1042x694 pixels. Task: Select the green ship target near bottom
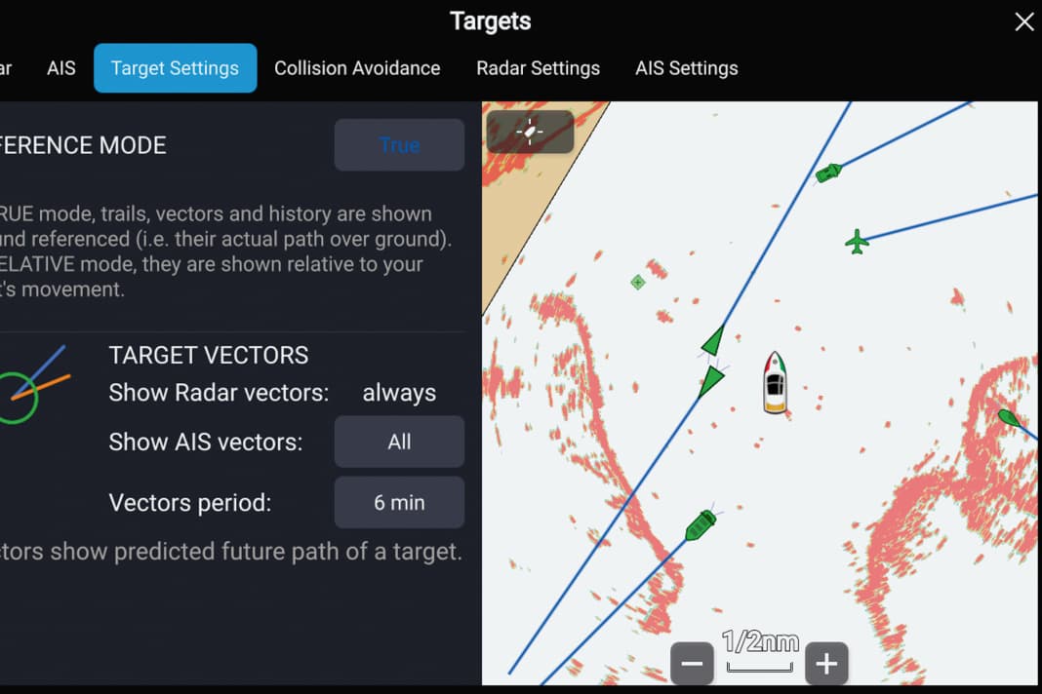(700, 525)
